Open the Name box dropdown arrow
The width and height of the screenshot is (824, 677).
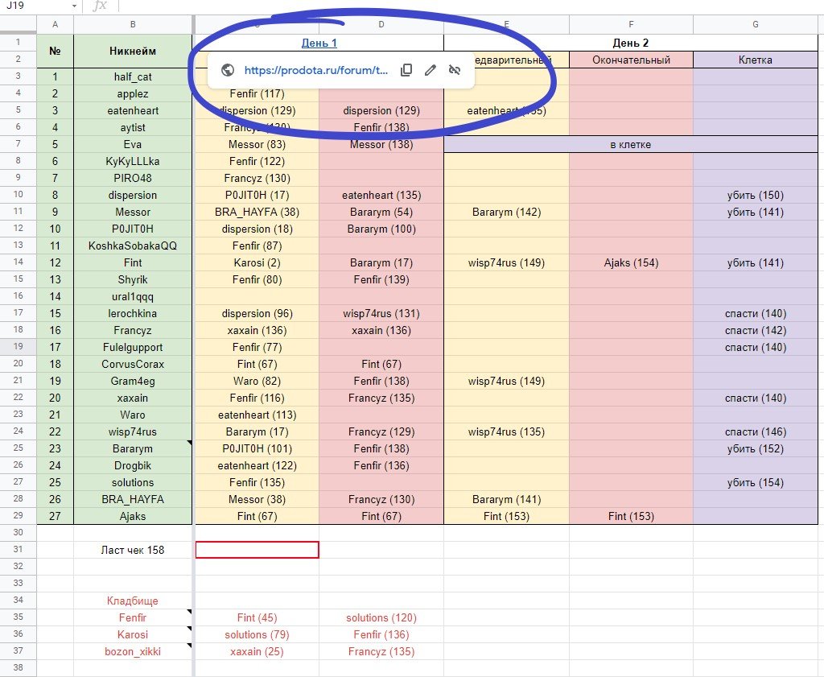point(74,6)
